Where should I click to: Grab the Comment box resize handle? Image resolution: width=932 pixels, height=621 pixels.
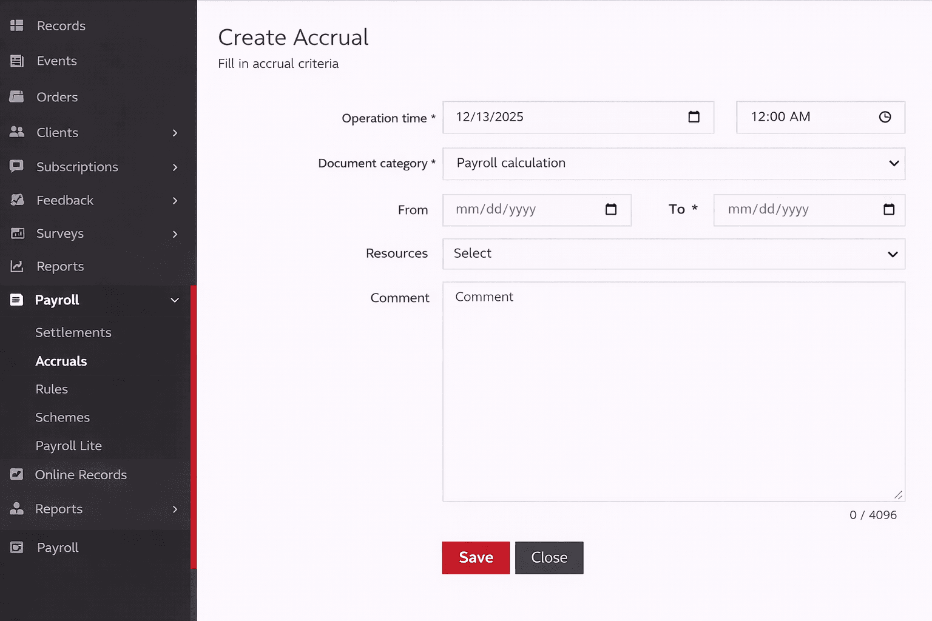[x=898, y=495]
